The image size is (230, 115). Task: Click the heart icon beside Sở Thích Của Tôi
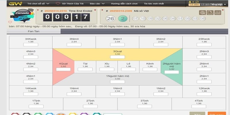tap(58, 3)
